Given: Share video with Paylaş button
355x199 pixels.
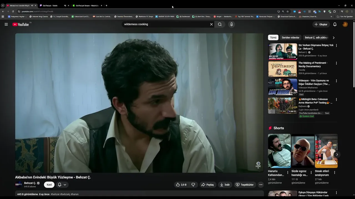Looking at the screenshot, I should [208, 185].
